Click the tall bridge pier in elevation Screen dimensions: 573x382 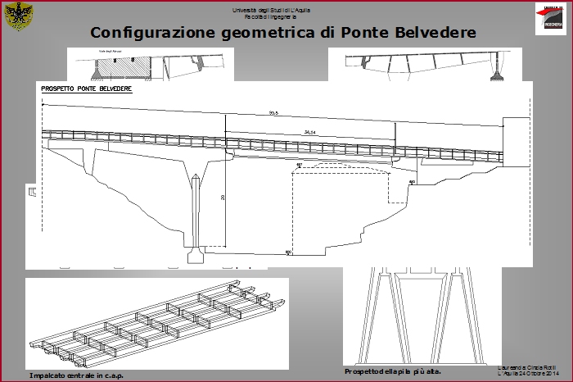click(x=196, y=213)
